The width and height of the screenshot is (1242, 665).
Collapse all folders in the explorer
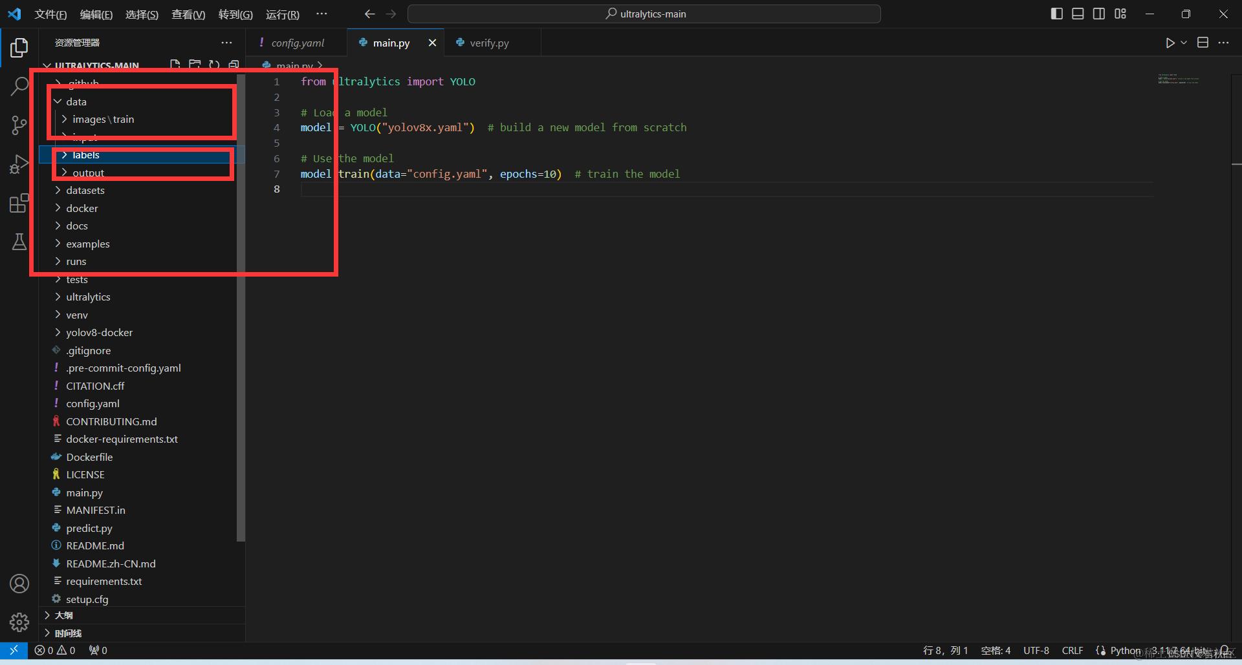(234, 65)
